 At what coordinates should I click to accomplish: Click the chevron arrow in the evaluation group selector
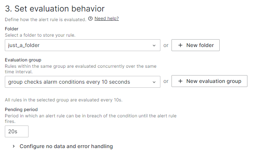[x=154, y=82]
